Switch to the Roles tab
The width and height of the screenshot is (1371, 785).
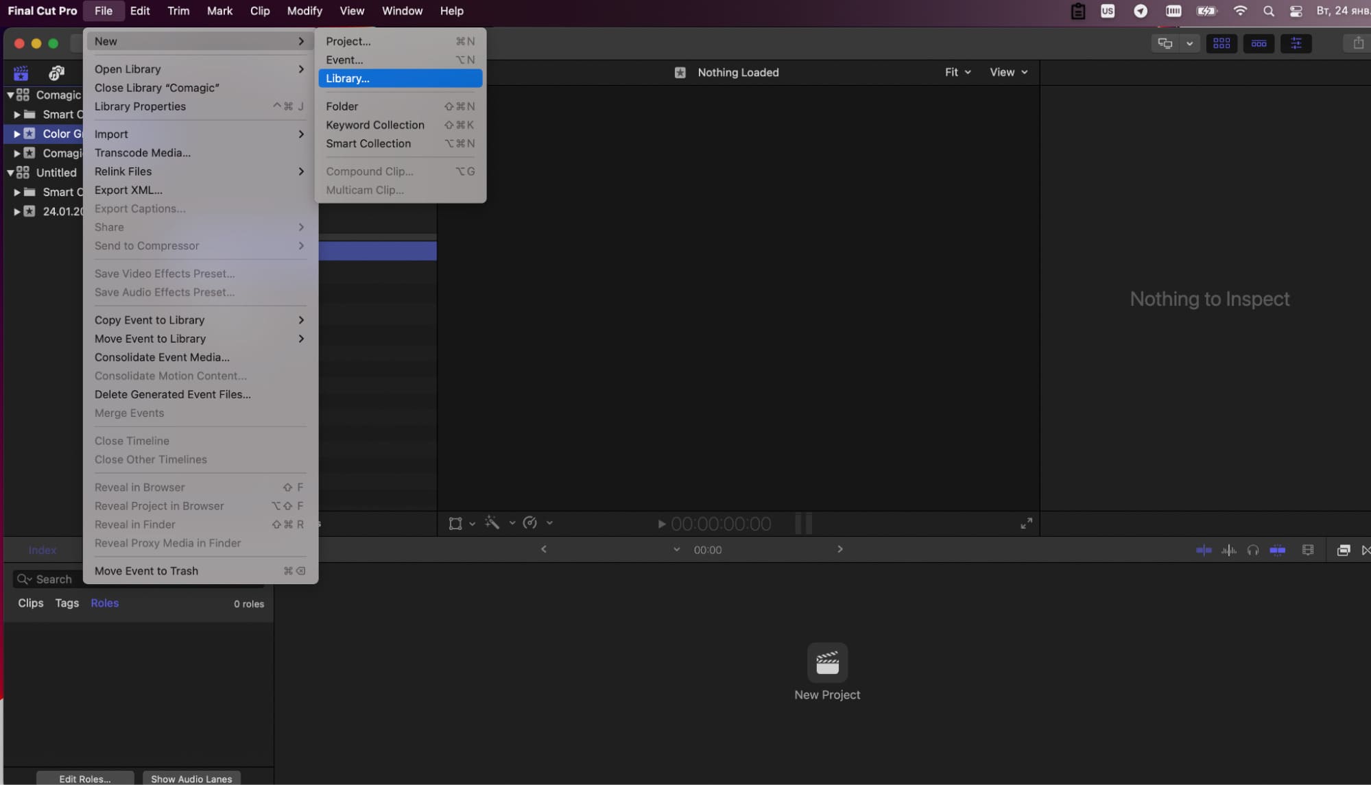104,603
